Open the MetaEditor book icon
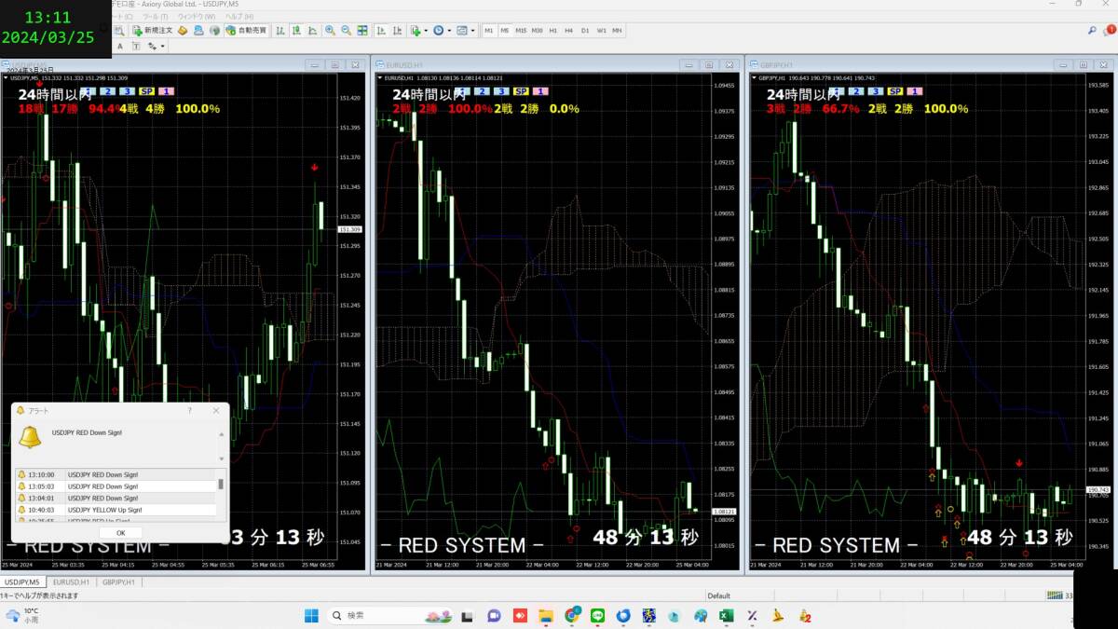Image resolution: width=1118 pixels, height=629 pixels. (183, 31)
